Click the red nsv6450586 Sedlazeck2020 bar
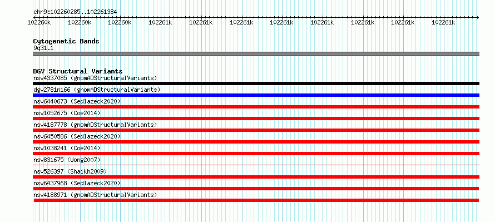 click(256, 142)
